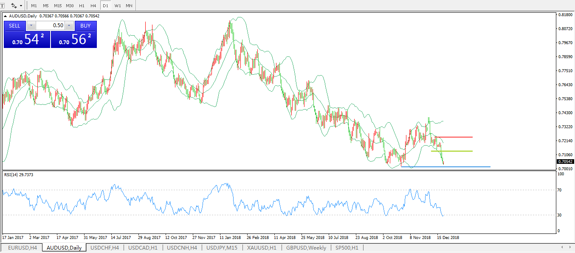
Task: Click the red horizontal resistance line
Action: click(454, 137)
